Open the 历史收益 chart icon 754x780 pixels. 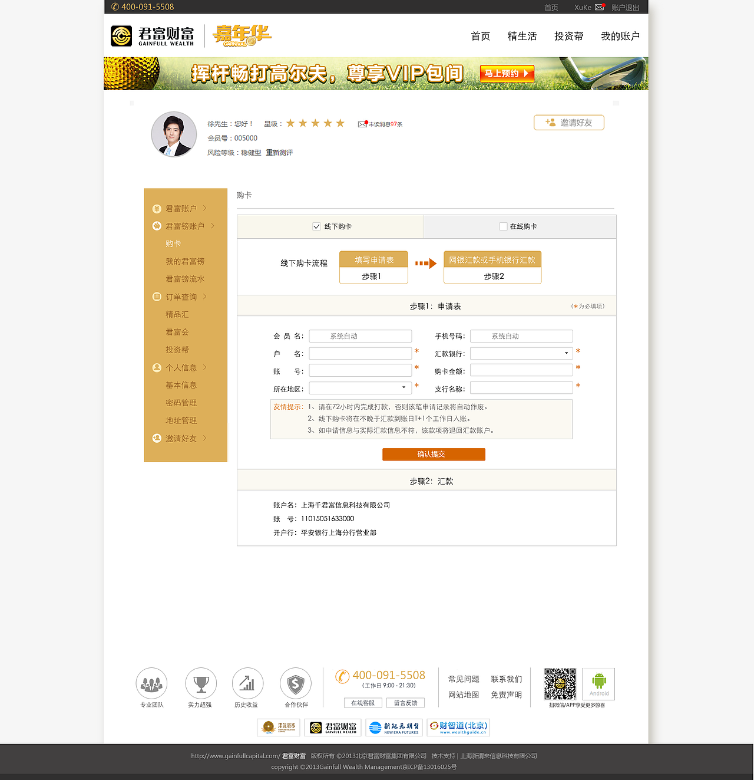click(x=247, y=683)
